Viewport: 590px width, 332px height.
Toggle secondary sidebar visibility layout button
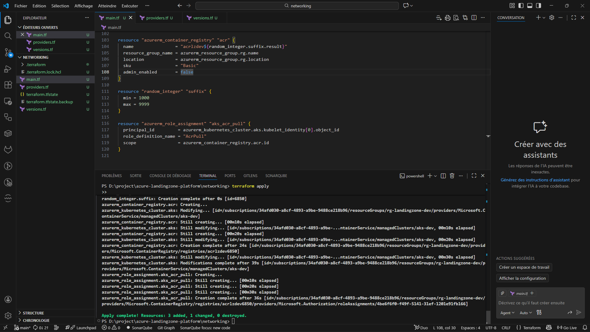point(539,6)
